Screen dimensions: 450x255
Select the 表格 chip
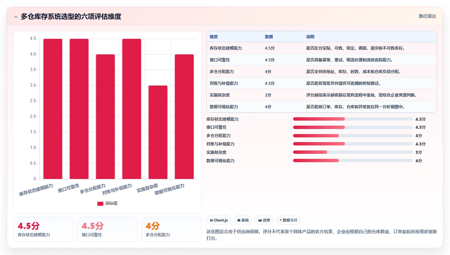pyautogui.click(x=243, y=220)
